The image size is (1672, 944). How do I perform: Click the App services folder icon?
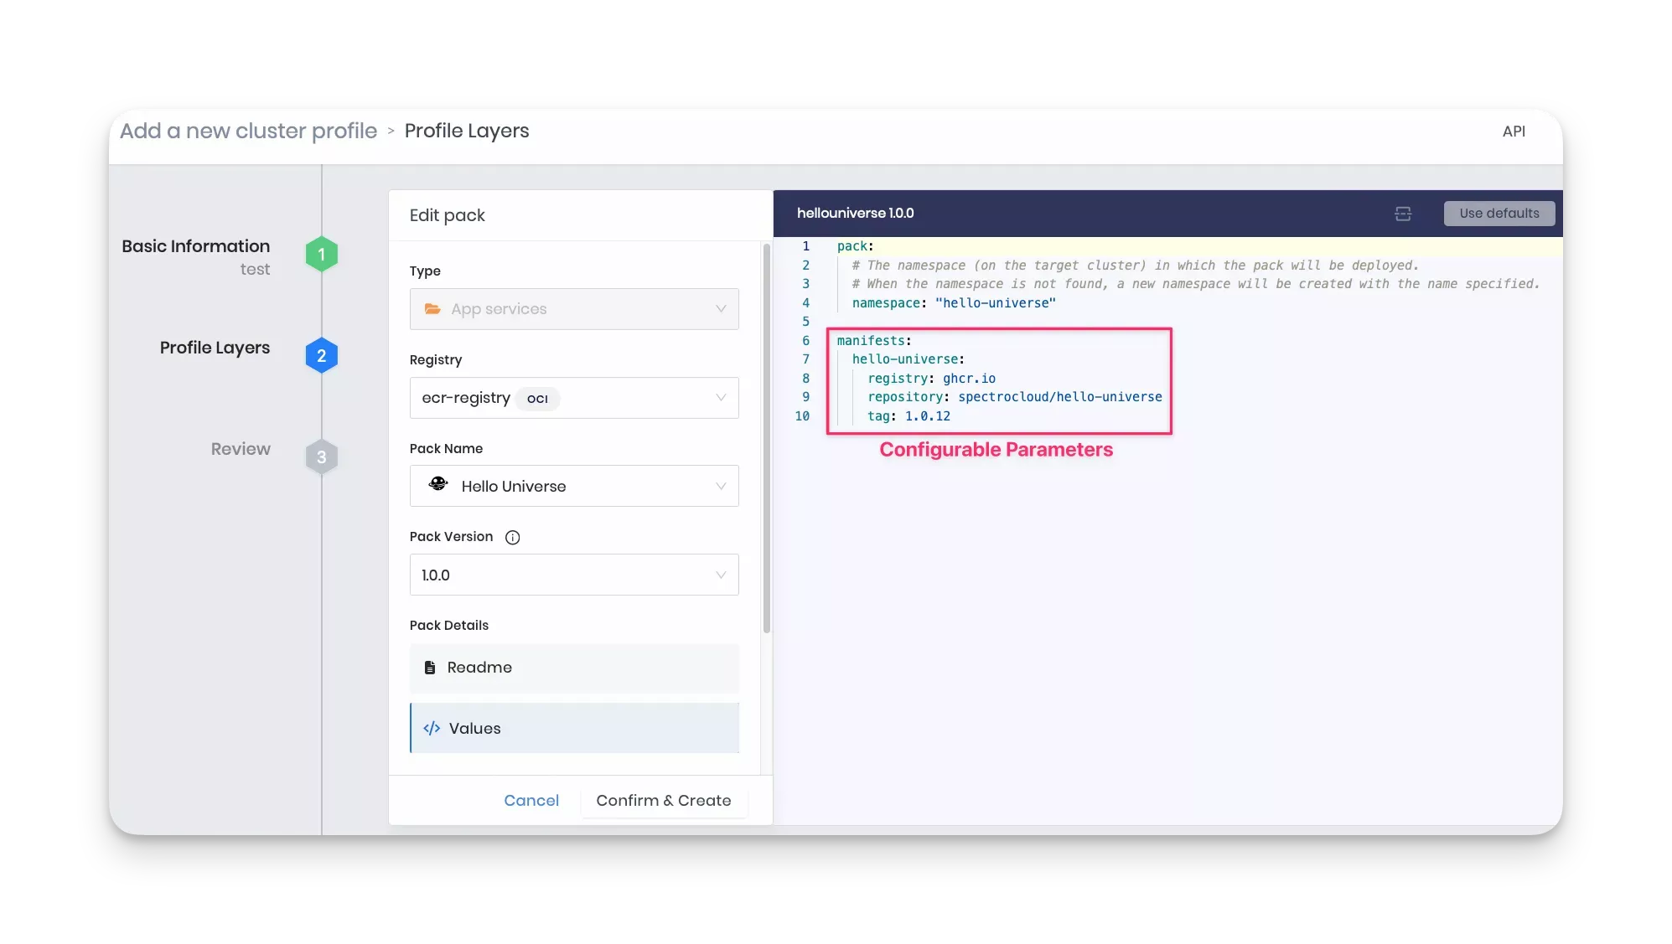click(x=432, y=309)
